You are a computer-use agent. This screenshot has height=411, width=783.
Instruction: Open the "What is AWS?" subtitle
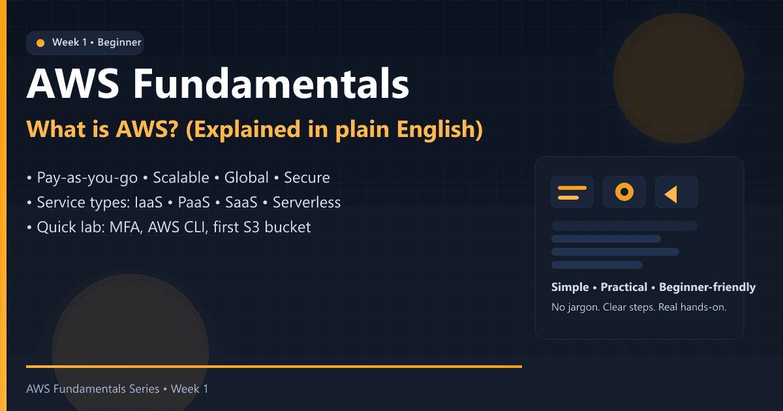coord(254,129)
